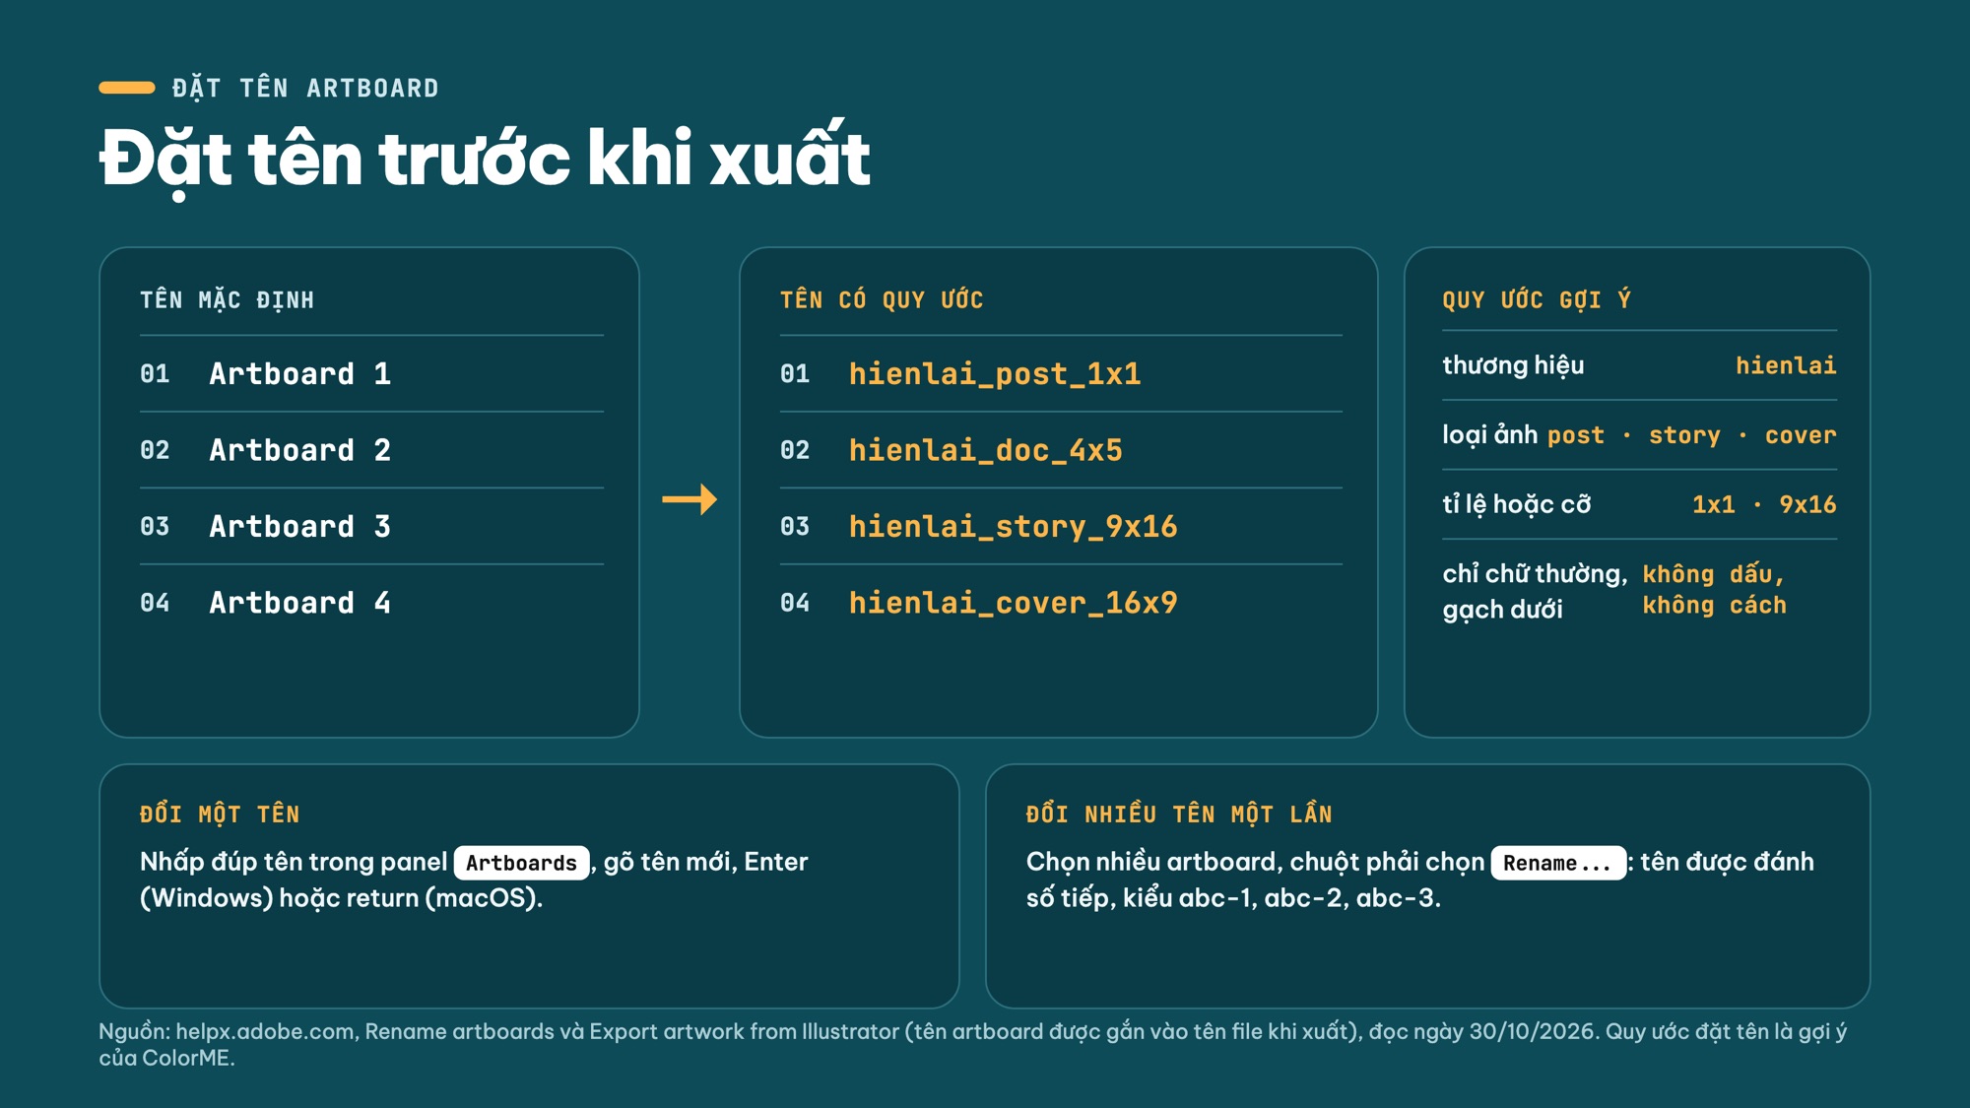Select the 'Artboard 3' row
The image size is (1970, 1108).
click(x=371, y=526)
